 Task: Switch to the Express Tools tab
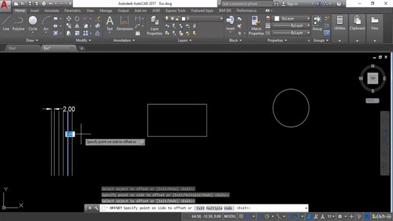[x=176, y=10]
